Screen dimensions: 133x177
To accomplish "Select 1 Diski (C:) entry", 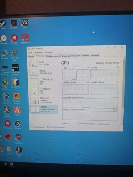I will point(43,91).
